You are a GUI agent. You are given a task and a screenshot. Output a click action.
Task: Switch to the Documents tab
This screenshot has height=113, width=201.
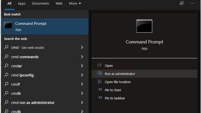pos(40,3)
